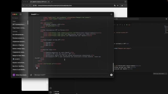This screenshot has width=168, height=94.
Task: Open the 'Vitamin D and Menta...' conversation
Action: 19,70
